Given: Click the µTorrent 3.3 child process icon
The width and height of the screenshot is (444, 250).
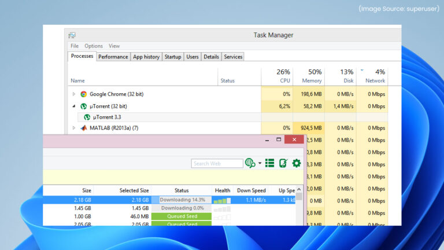Looking at the screenshot, I should point(87,117).
